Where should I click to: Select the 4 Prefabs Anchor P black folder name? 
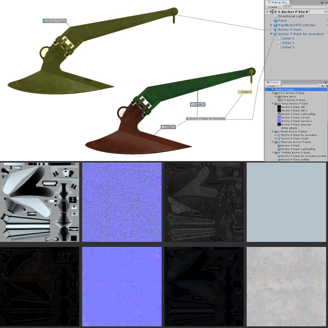pos(294,152)
